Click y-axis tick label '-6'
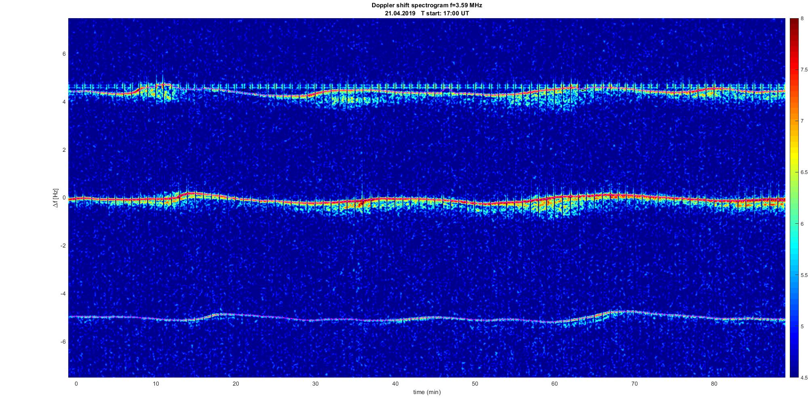This screenshot has height=405, width=808. 63,342
